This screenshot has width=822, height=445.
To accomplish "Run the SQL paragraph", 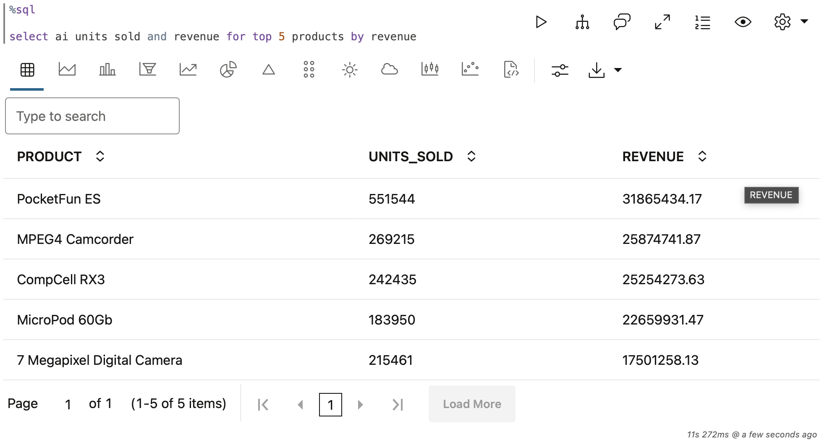I will pos(541,22).
